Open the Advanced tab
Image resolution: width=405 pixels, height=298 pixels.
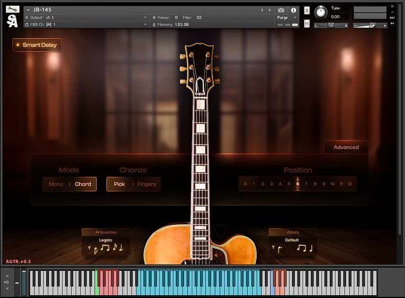(346, 147)
